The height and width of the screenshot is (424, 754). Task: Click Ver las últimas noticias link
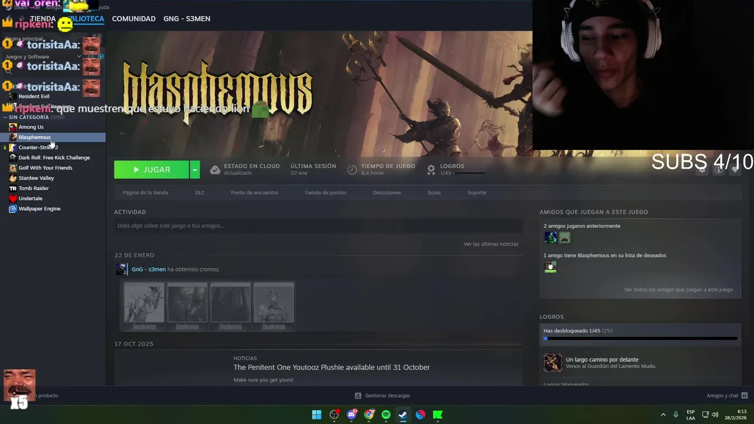(491, 244)
